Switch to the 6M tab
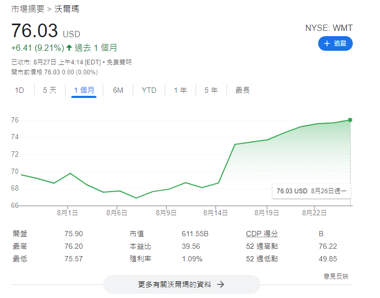Screen dimensions: 380x298 click(x=118, y=90)
